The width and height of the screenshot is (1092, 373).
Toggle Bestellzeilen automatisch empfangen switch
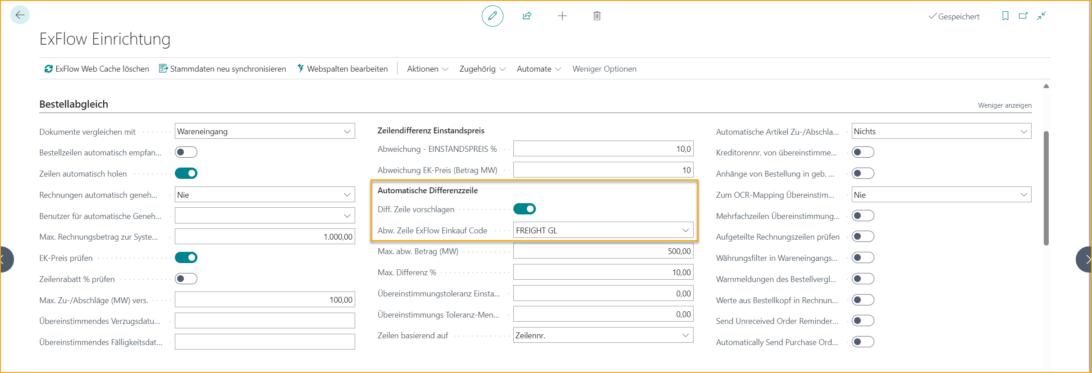pos(186,152)
